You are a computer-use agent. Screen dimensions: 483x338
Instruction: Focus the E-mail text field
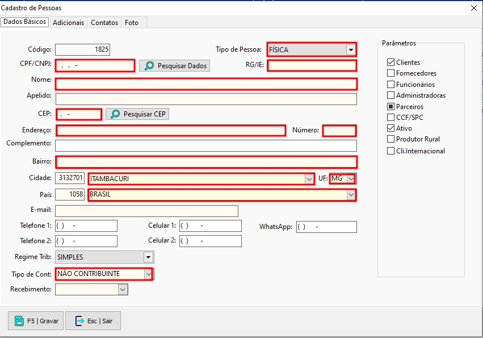[x=146, y=211]
